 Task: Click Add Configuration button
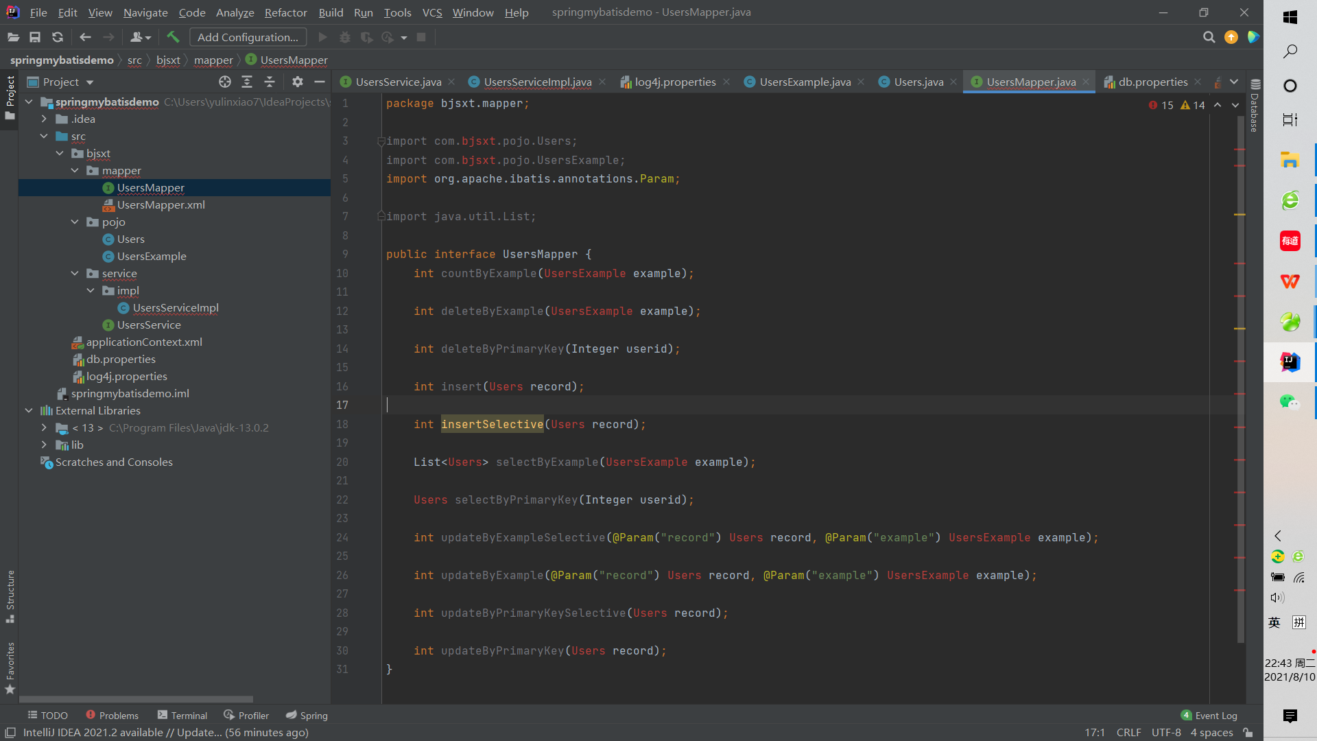pyautogui.click(x=248, y=37)
